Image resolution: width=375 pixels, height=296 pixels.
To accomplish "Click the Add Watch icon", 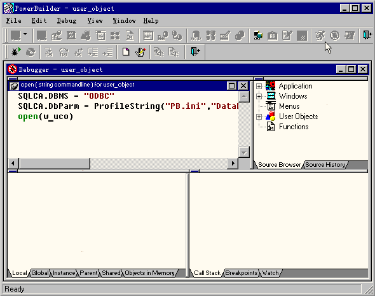I will point(158,52).
